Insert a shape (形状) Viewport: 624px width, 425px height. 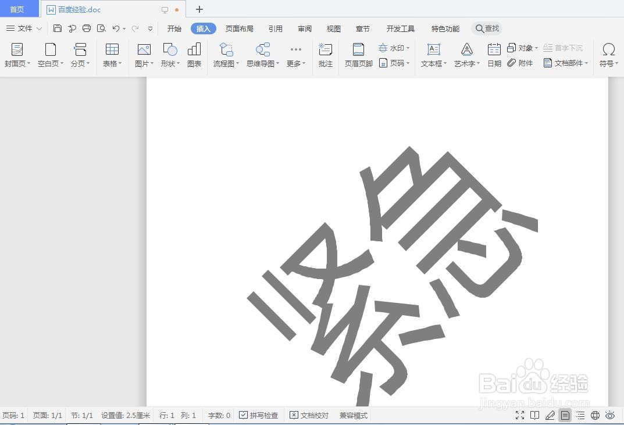pos(170,55)
